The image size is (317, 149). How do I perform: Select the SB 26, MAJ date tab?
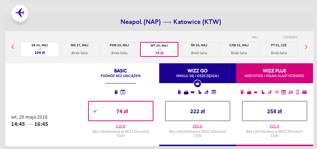point(40,49)
